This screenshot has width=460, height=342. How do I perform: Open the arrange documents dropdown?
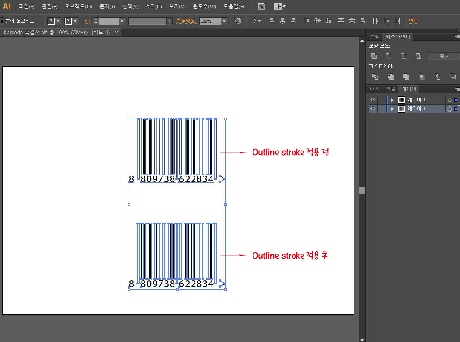point(280,6)
